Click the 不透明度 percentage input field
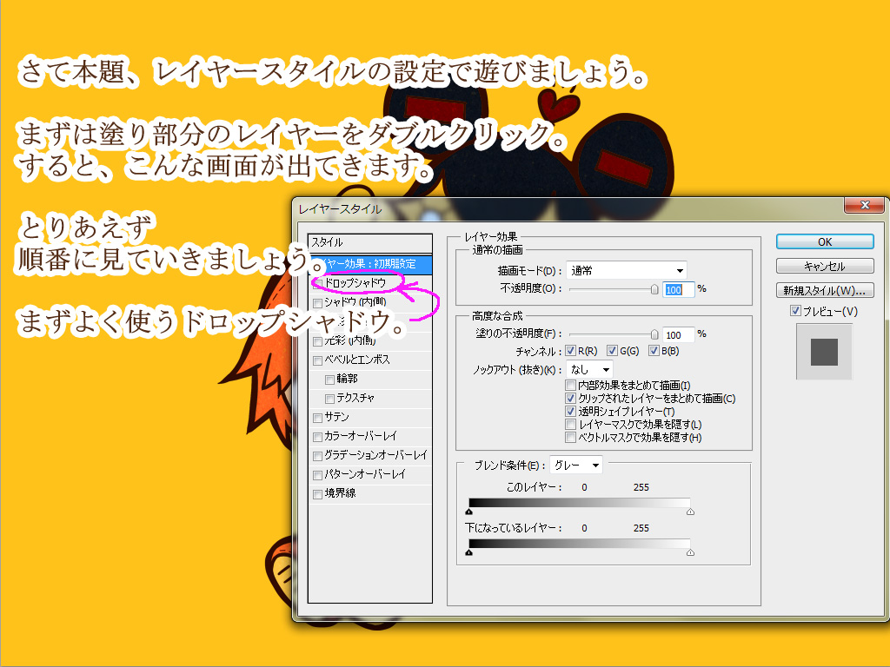 click(x=679, y=289)
